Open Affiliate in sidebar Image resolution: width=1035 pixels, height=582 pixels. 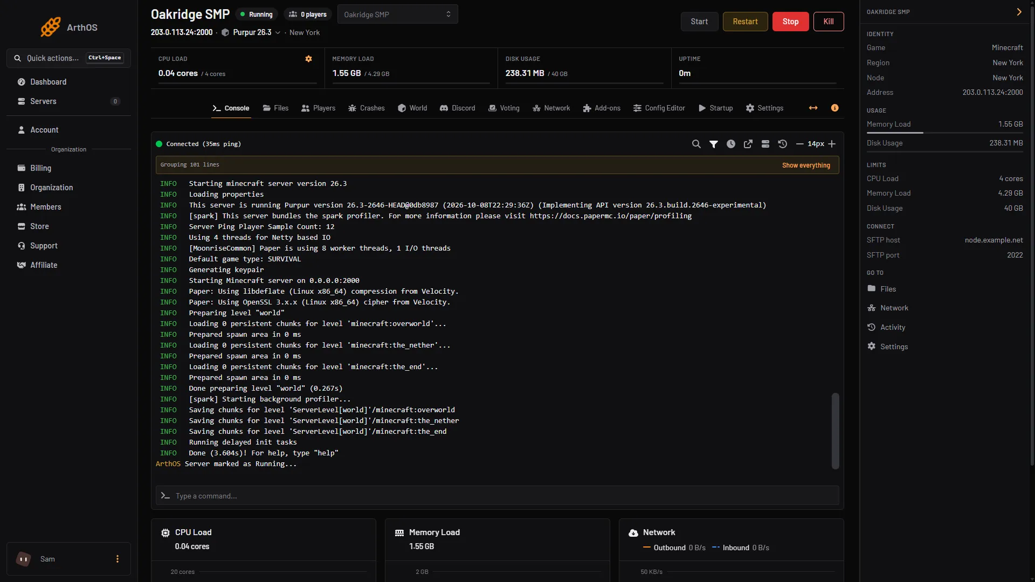[68, 265]
